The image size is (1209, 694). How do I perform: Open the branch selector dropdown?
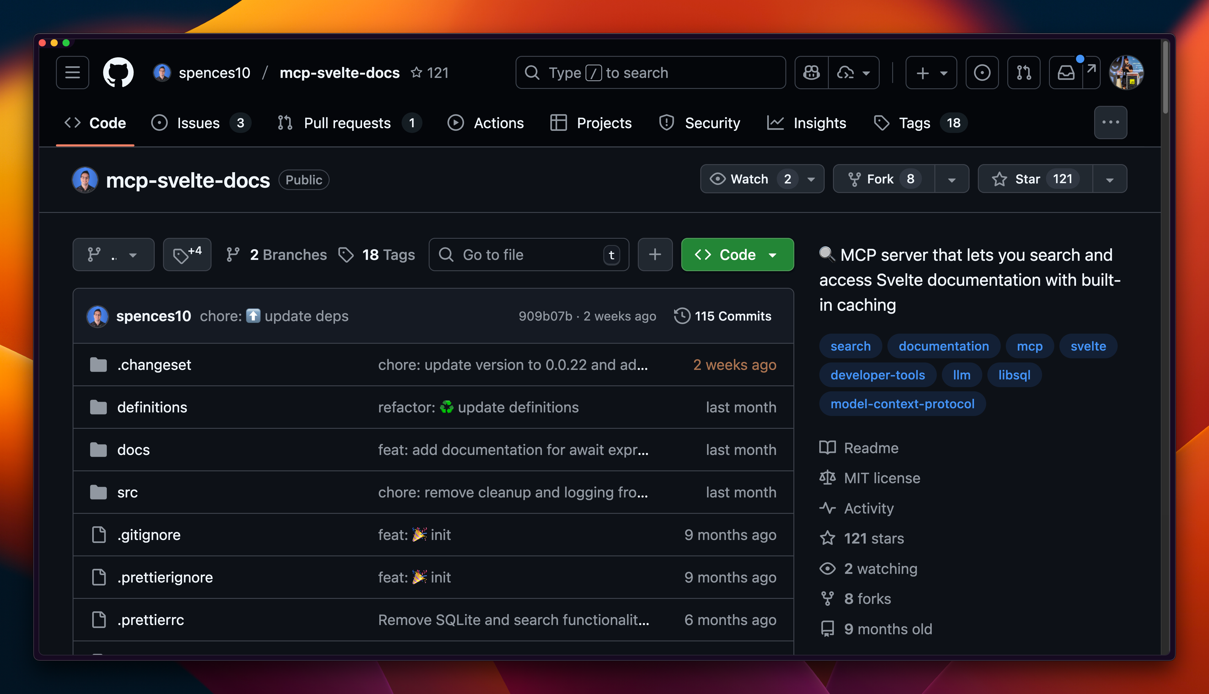point(113,255)
